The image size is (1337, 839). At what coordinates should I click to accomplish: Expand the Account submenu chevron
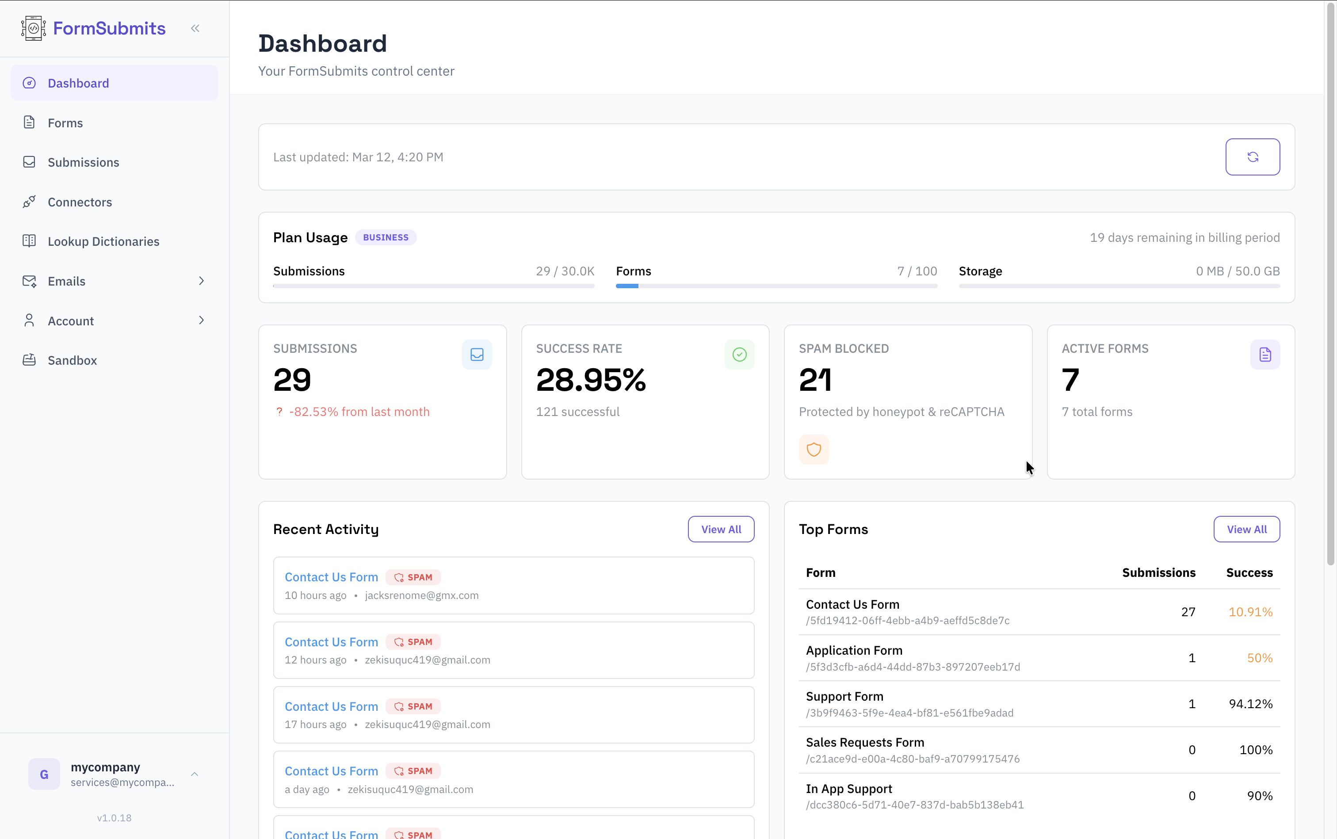(202, 321)
